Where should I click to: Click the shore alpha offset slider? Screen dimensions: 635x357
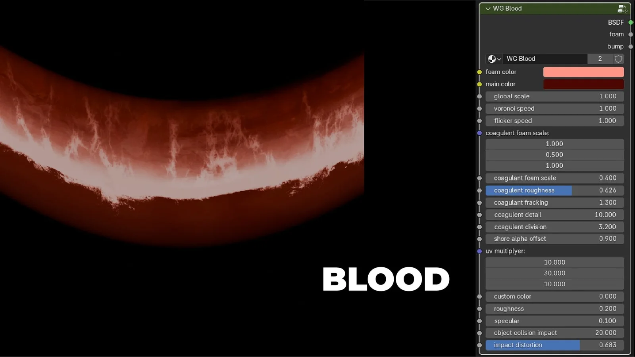554,239
